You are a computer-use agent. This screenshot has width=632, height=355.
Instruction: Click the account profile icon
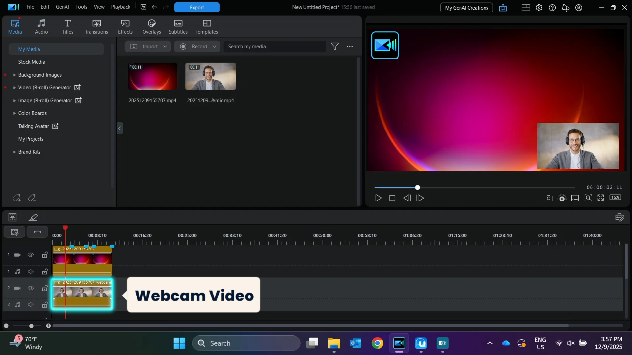point(579,8)
